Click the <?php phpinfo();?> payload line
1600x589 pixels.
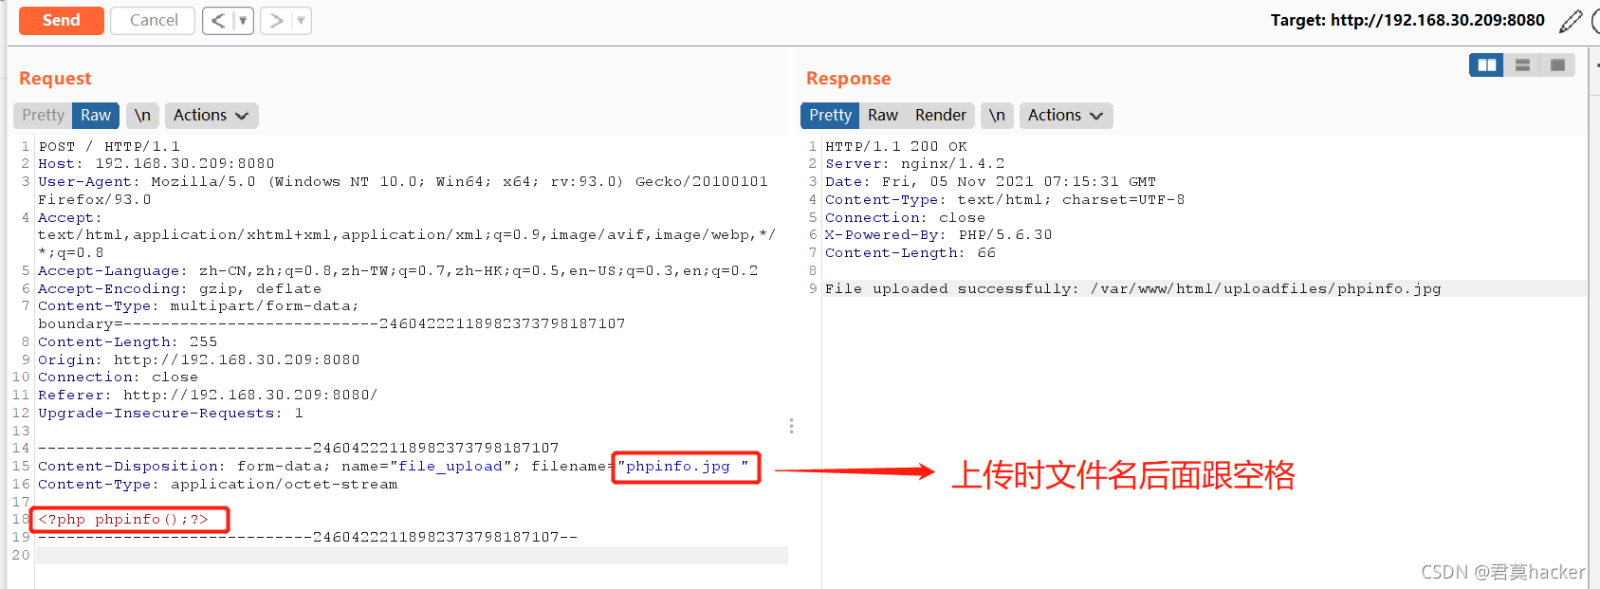[x=123, y=519]
